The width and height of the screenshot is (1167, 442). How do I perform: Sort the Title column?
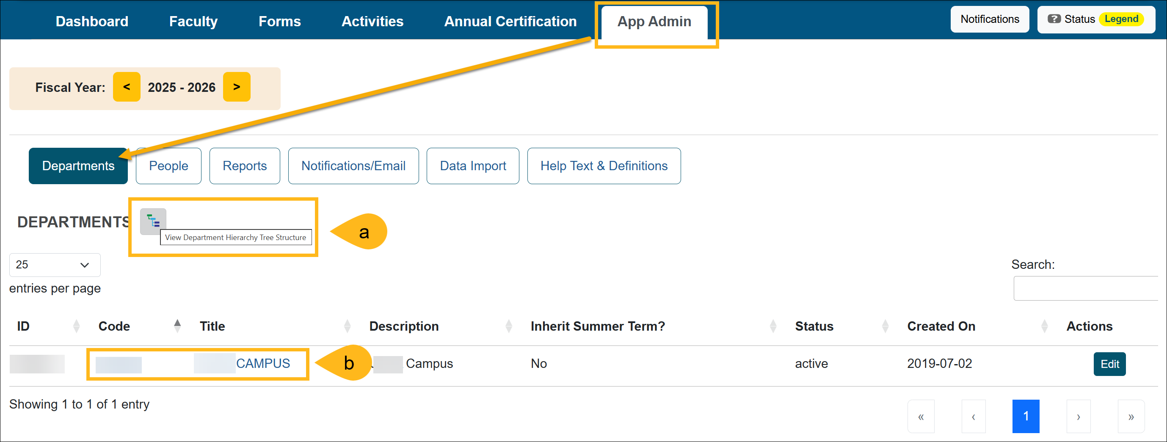click(348, 326)
